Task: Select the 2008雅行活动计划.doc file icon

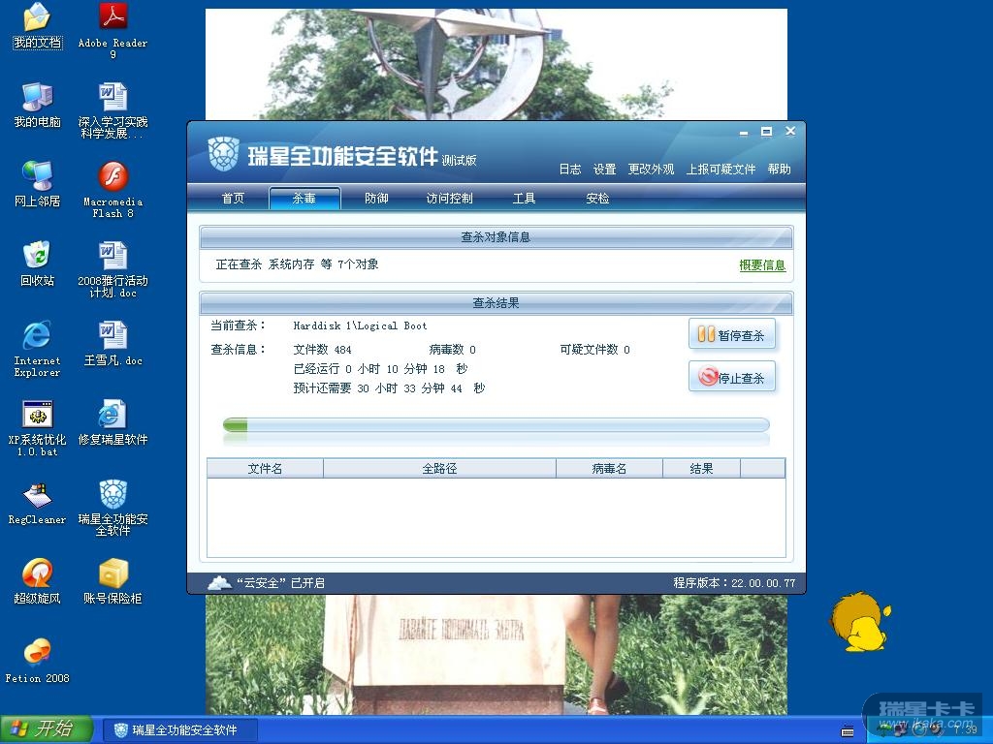Action: (x=112, y=269)
